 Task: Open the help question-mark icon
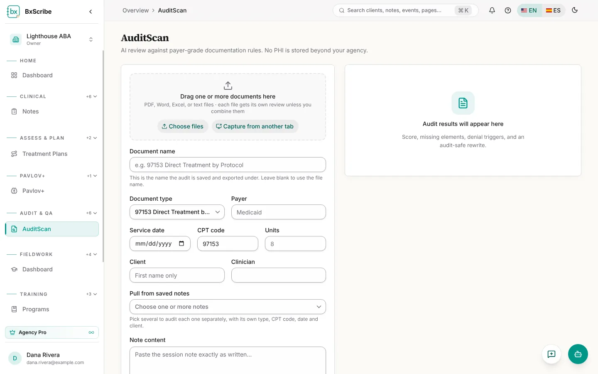click(x=508, y=10)
